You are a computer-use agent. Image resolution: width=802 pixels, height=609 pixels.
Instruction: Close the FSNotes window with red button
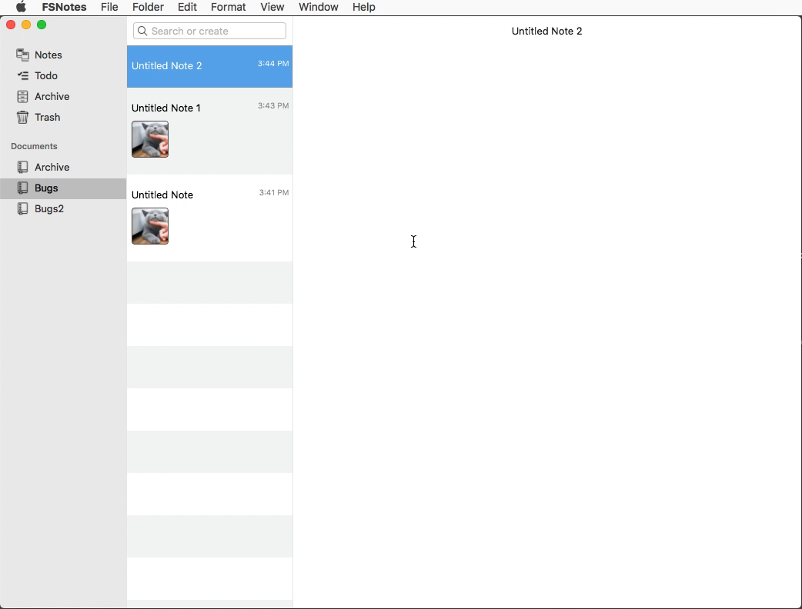(x=11, y=25)
